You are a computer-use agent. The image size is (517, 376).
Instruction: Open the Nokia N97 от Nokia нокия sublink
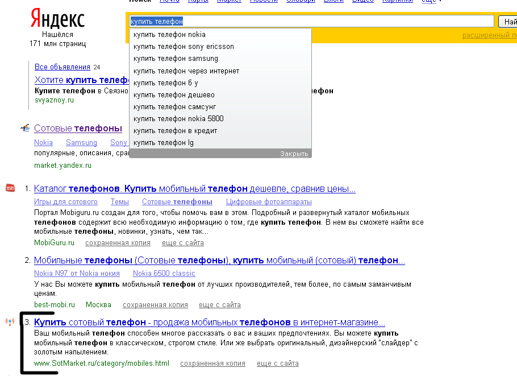[x=77, y=274]
